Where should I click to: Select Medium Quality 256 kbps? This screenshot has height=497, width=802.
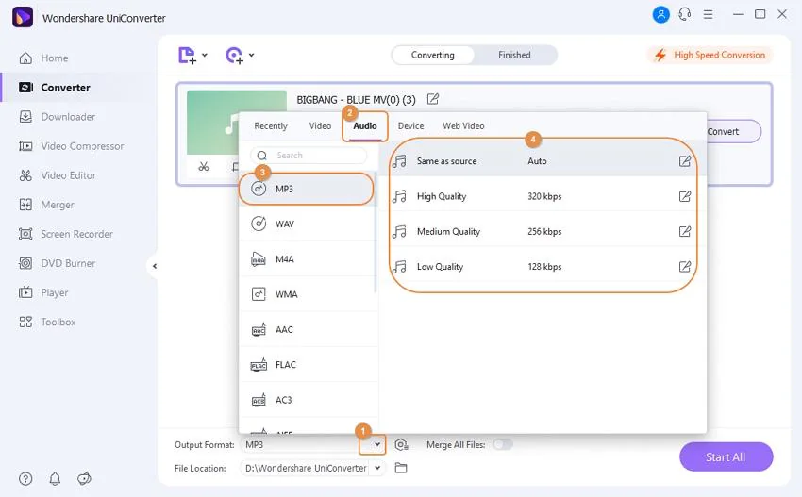543,232
